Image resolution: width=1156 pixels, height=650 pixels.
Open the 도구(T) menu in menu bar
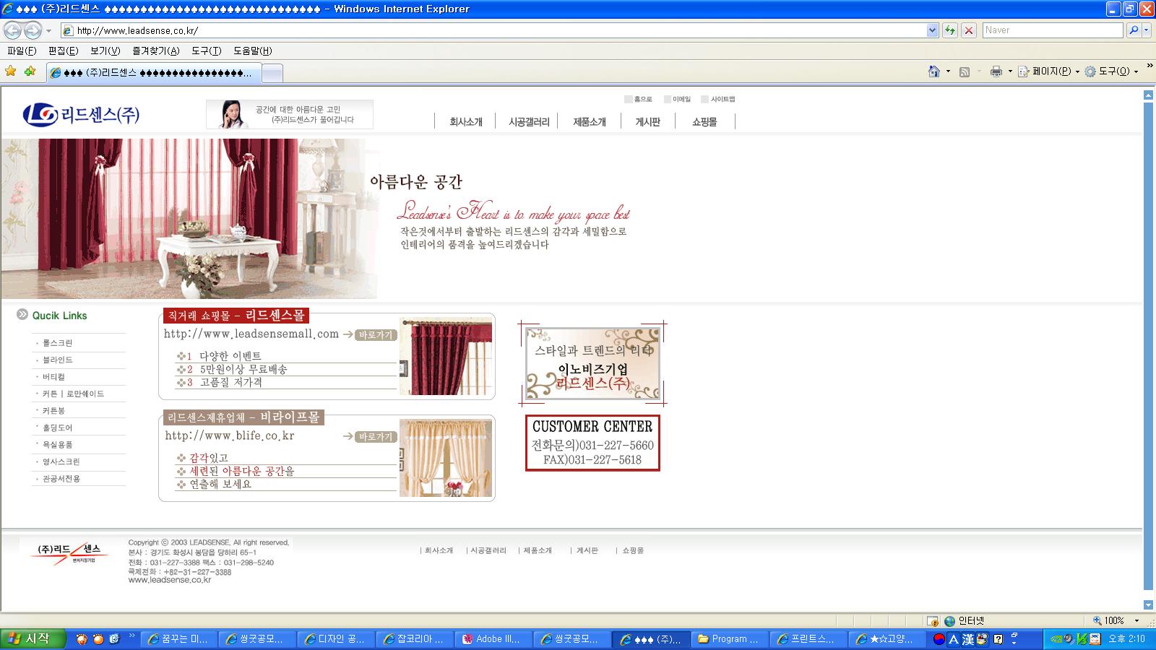[x=206, y=51]
